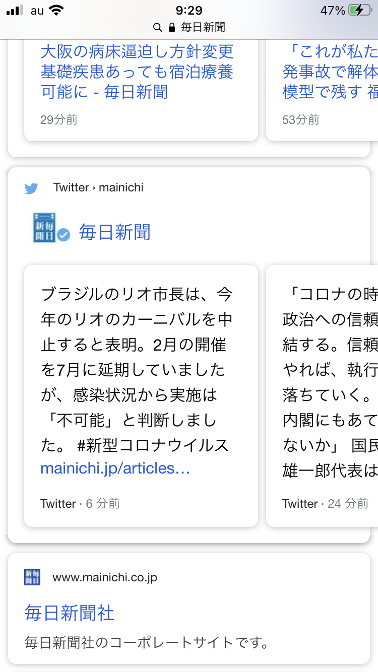
Task: Open the 毎日新聞 Twitter profile link
Action: (115, 232)
